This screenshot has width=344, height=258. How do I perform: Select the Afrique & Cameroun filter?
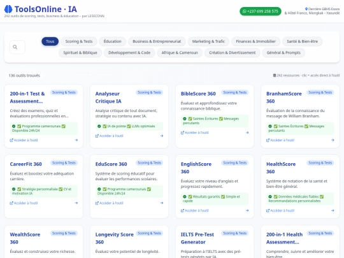[x=180, y=53]
